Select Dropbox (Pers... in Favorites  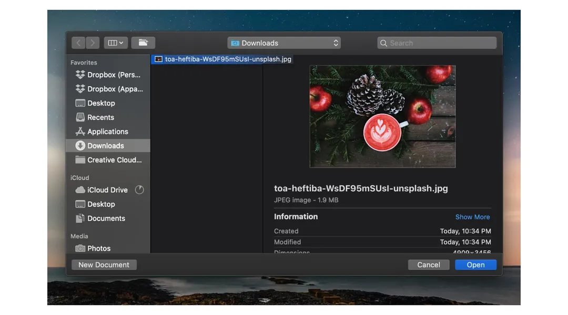108,75
